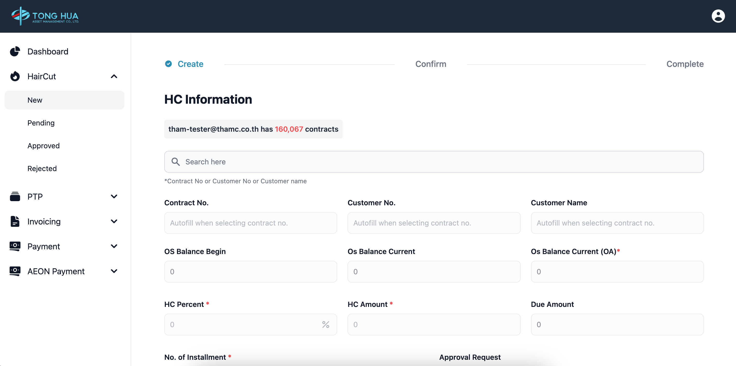Image resolution: width=736 pixels, height=366 pixels.
Task: Click the Tong Hua logo
Action: tap(45, 16)
